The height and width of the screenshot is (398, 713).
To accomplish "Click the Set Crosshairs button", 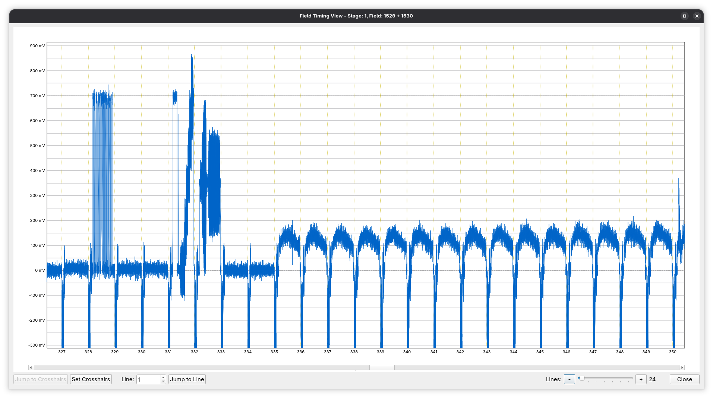I will click(x=91, y=379).
